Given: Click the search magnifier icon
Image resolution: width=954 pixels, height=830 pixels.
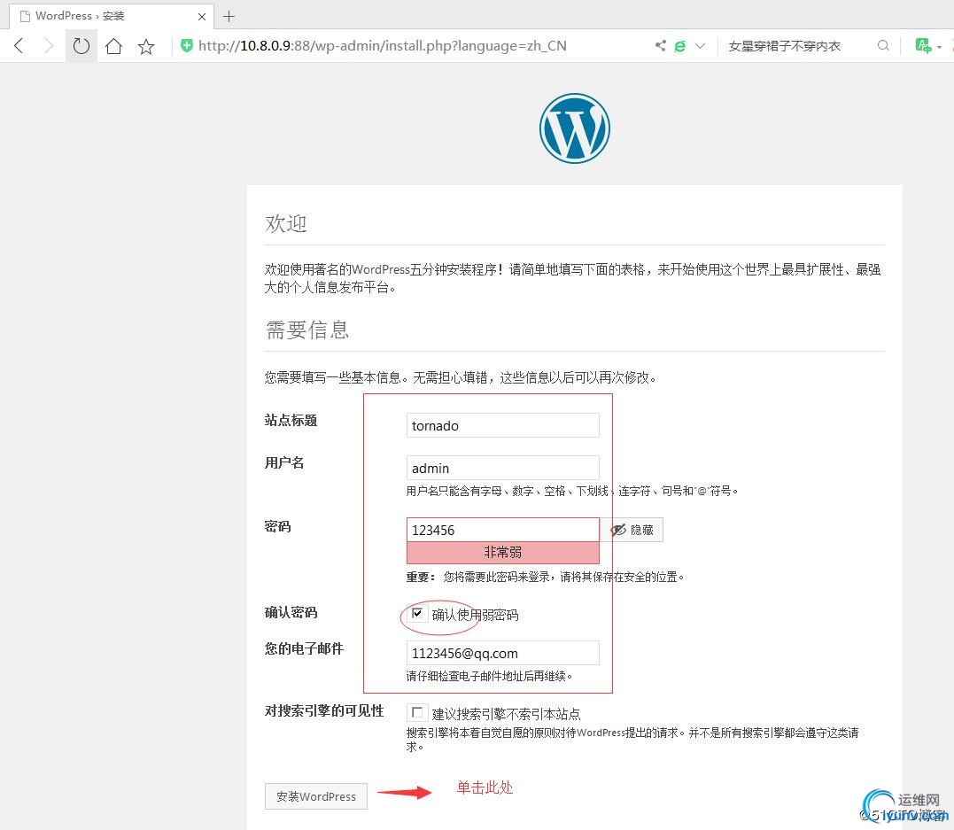Looking at the screenshot, I should (883, 46).
